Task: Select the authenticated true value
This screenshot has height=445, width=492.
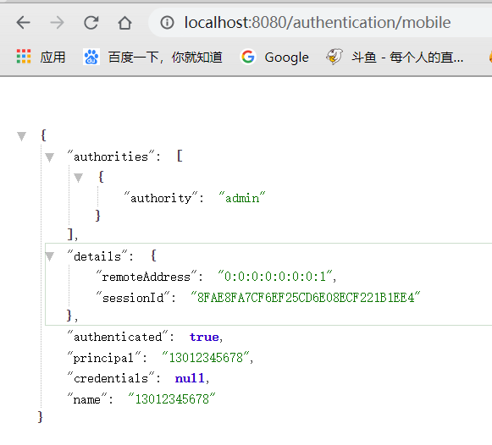Action: (x=204, y=338)
